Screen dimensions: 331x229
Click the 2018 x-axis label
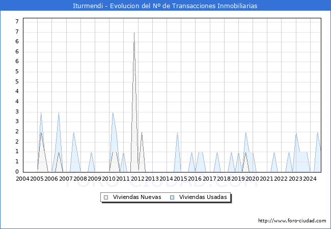coord(224,179)
